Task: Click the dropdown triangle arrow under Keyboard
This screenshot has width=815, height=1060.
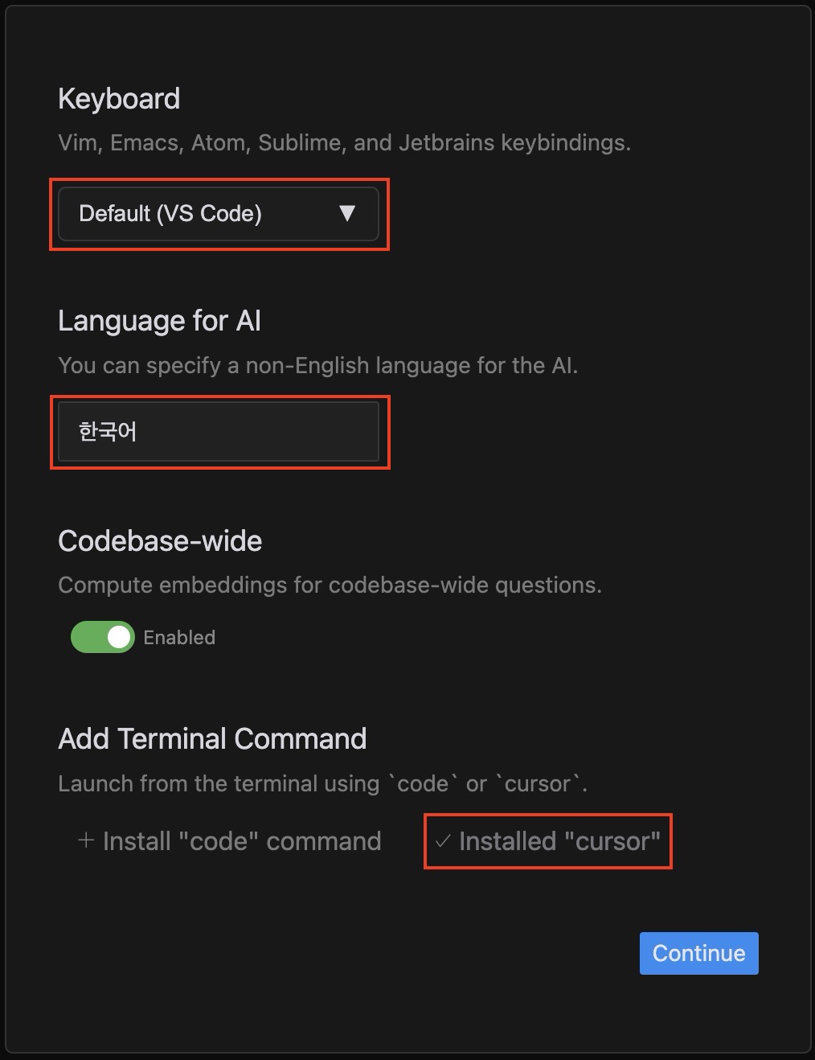Action: pos(346,213)
